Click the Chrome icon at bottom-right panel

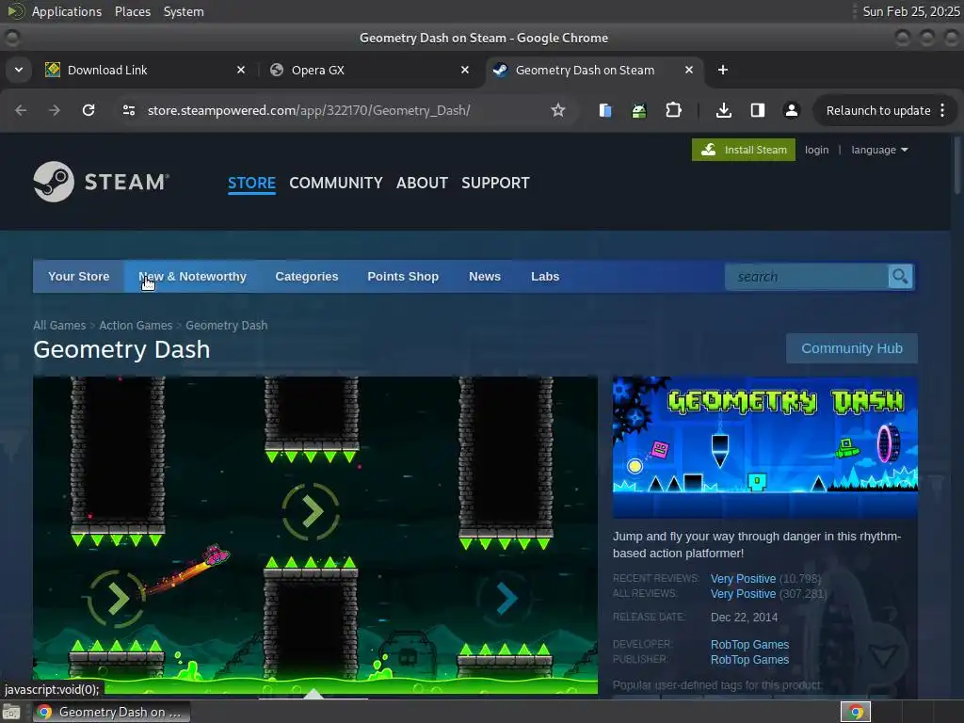pyautogui.click(x=856, y=712)
